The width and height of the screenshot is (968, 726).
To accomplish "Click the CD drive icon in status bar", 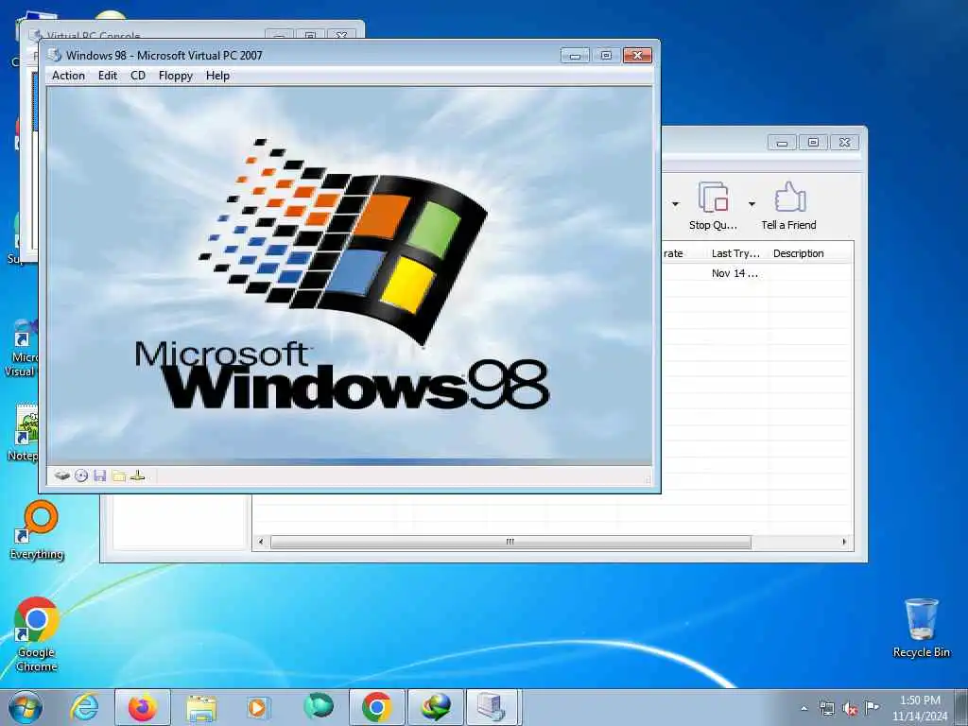I will point(81,475).
